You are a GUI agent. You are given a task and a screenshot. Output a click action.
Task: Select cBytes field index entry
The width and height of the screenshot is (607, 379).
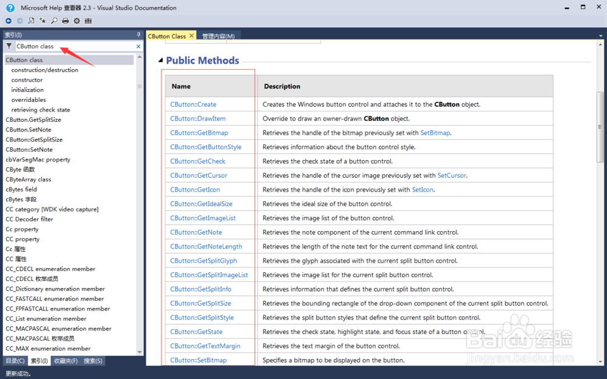pos(21,189)
